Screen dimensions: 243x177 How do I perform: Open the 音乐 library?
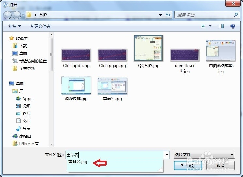click(x=23, y=128)
